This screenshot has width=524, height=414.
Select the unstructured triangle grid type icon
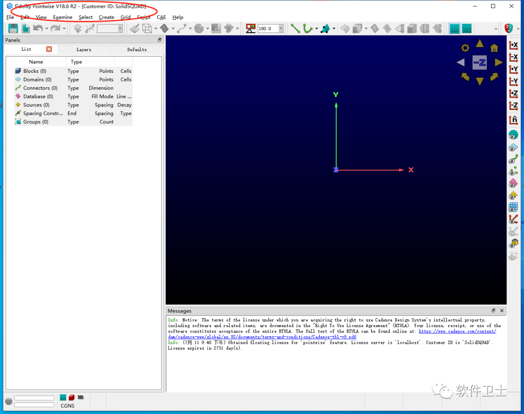click(467, 29)
